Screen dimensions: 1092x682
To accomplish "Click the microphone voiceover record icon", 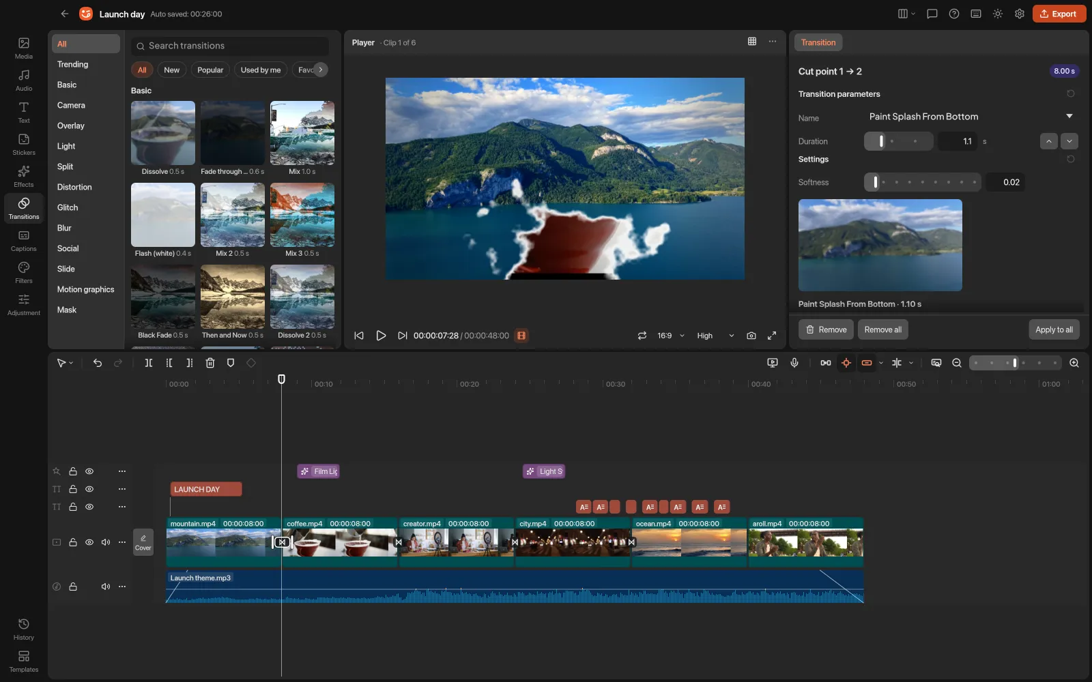I will tap(794, 363).
